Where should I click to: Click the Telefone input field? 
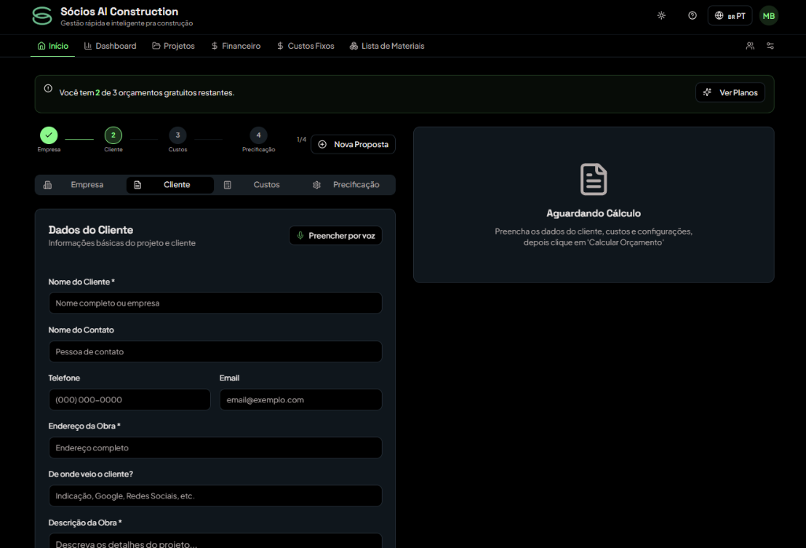click(x=130, y=400)
